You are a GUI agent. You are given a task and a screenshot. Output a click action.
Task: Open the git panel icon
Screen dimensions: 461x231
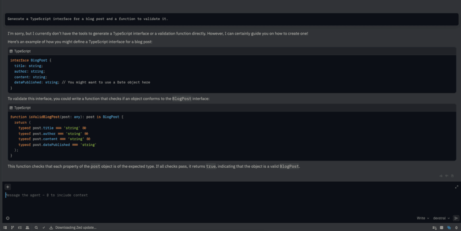(x=12, y=227)
